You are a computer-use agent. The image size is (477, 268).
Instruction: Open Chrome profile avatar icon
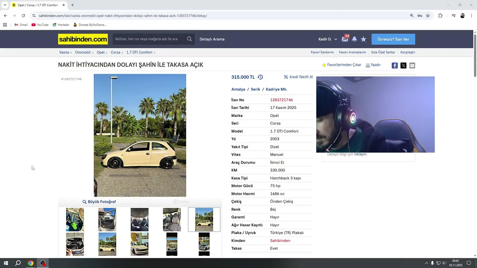tap(462, 16)
